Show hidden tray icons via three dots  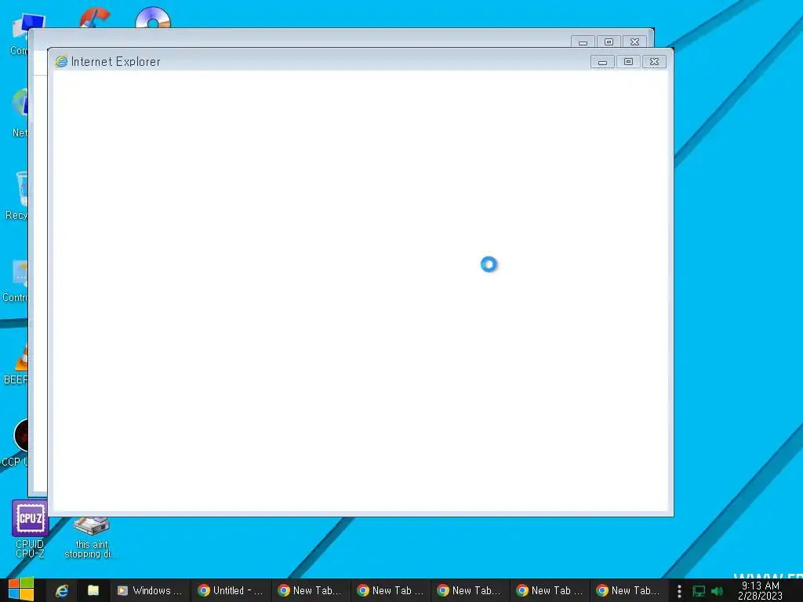click(x=679, y=591)
